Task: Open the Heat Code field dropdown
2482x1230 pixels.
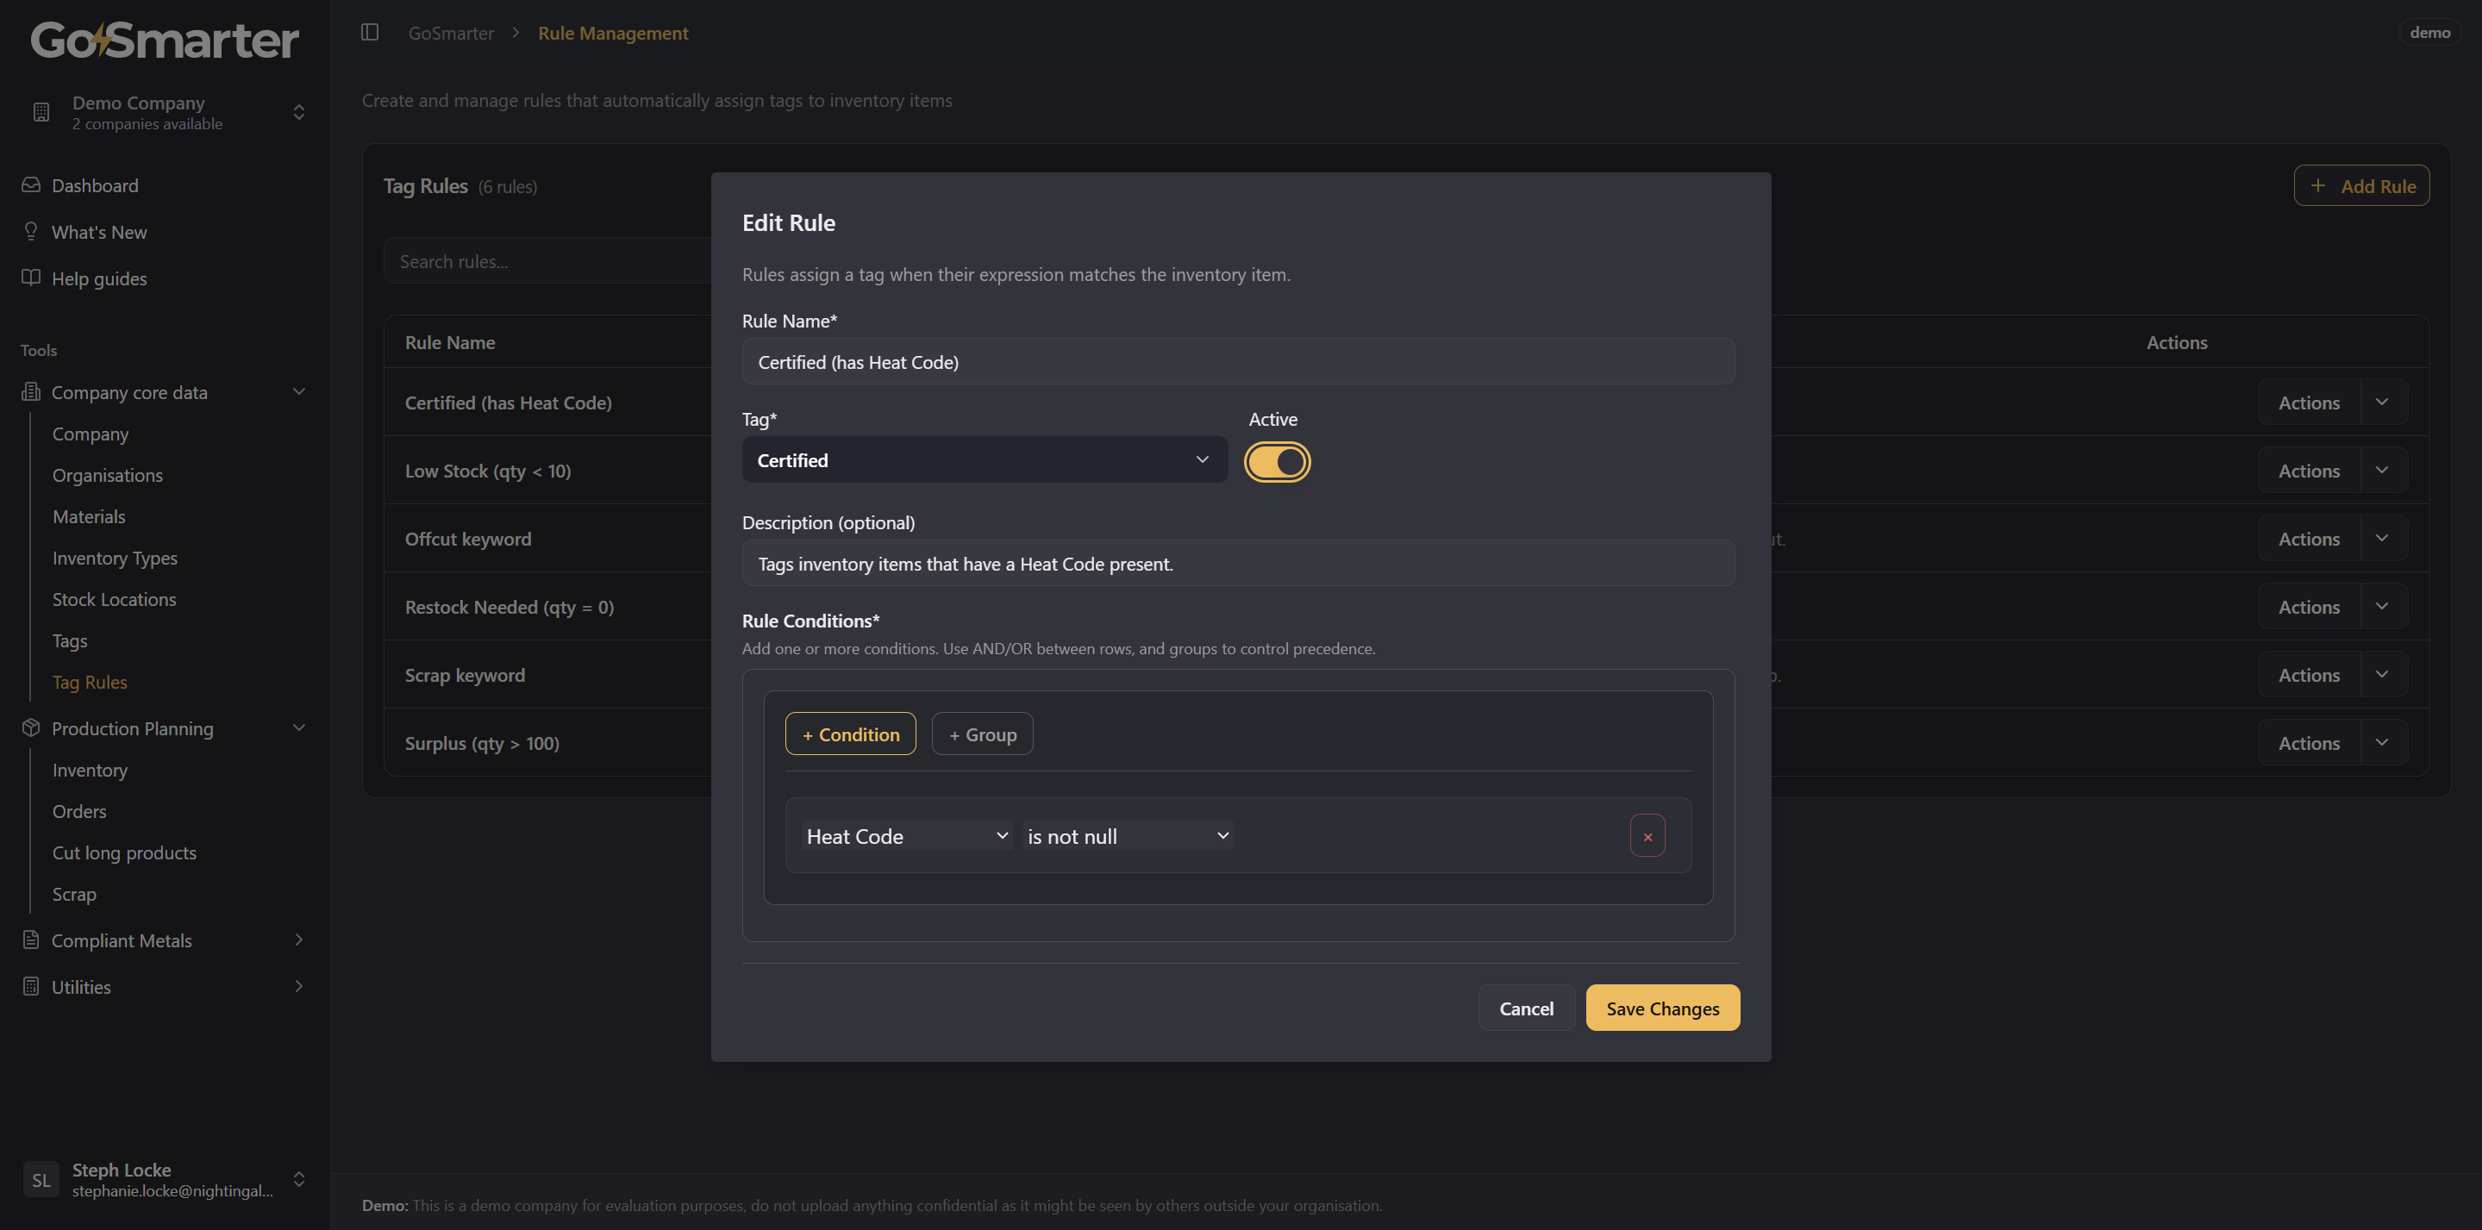Action: (x=907, y=836)
